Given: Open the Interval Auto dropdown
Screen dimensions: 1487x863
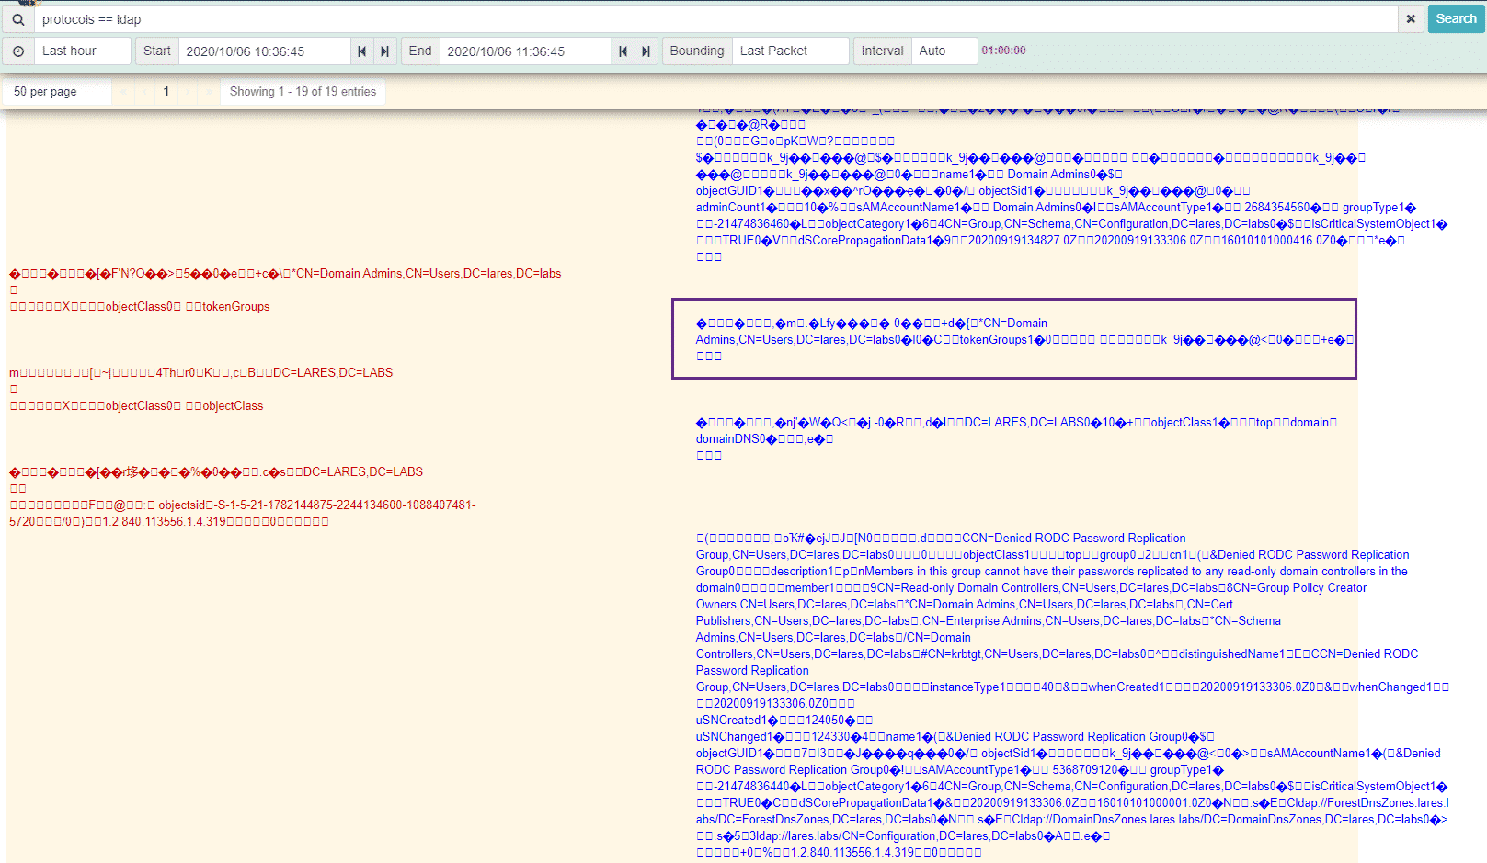Looking at the screenshot, I should pyautogui.click(x=944, y=51).
